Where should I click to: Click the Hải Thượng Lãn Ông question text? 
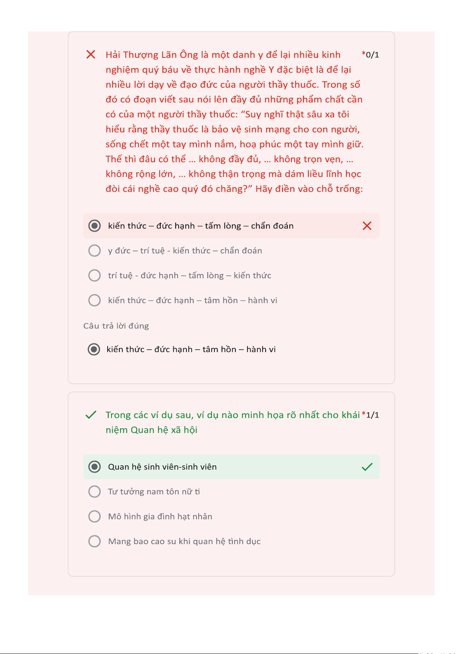233,121
